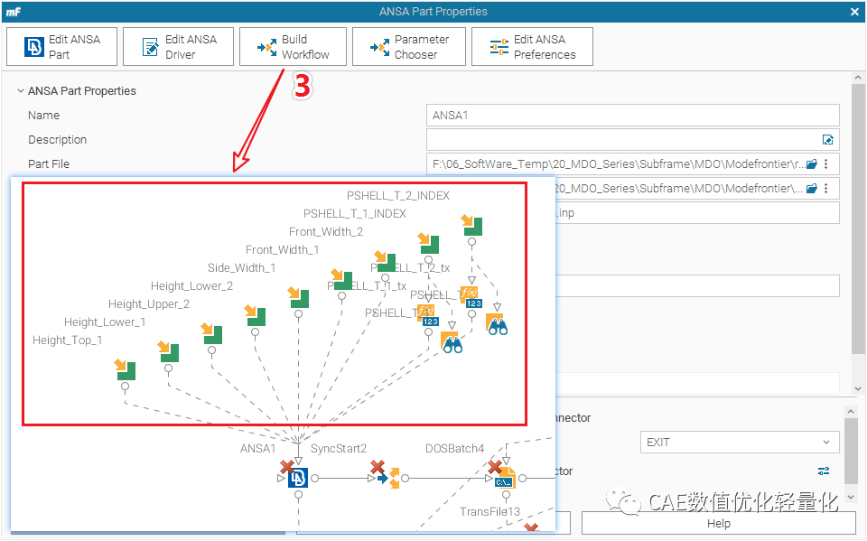Click the Edit ANSA Part button
The height and width of the screenshot is (541, 867).
point(62,47)
